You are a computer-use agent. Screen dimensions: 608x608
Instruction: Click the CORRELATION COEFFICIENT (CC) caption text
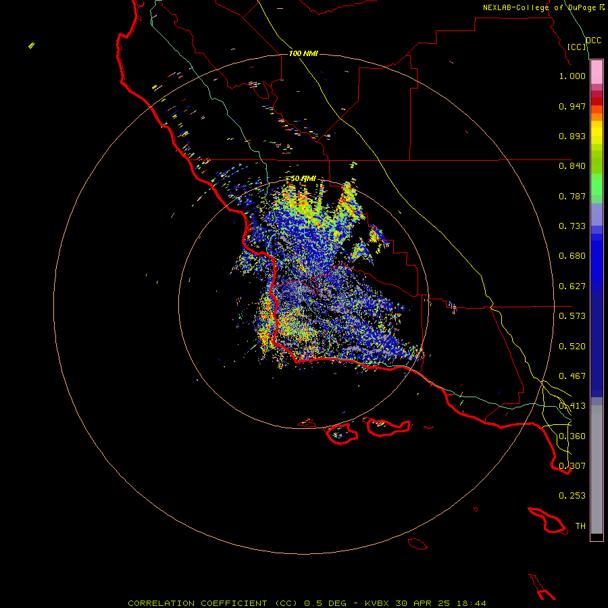213,603
